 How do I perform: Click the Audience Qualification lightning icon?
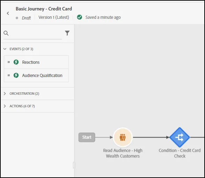tap(16, 75)
